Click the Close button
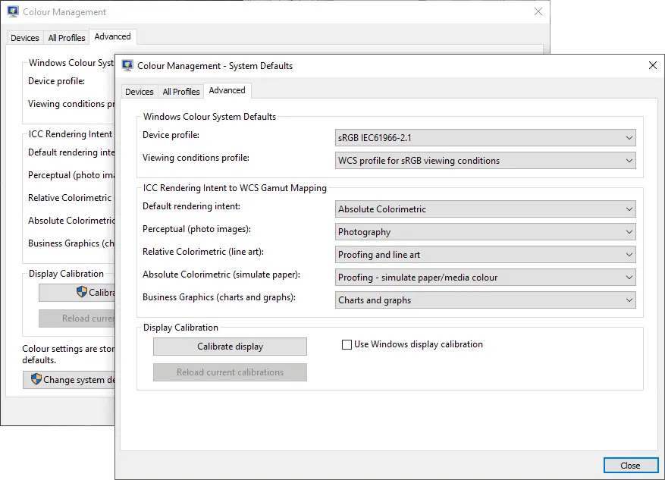The height and width of the screenshot is (480, 665). (630, 465)
